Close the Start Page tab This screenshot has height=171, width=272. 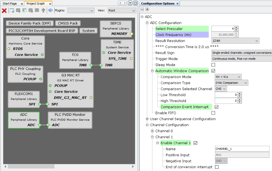coord(22,4)
